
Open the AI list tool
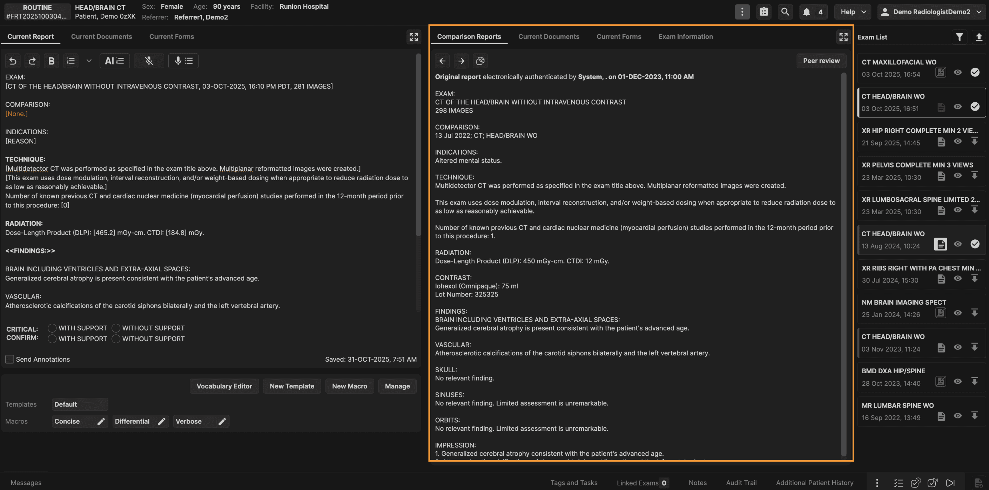tap(114, 61)
